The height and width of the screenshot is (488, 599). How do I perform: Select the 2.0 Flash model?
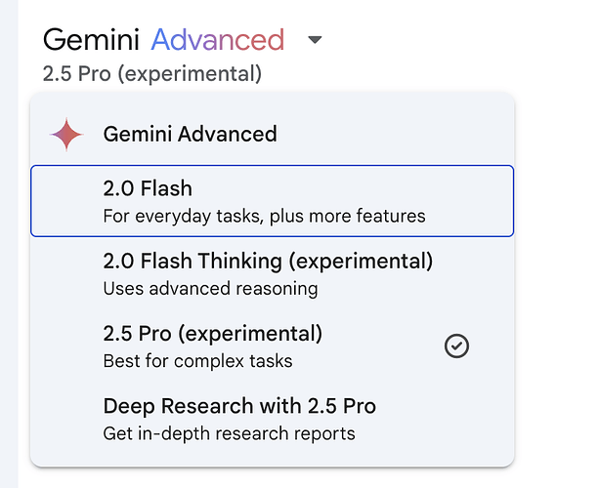click(272, 201)
